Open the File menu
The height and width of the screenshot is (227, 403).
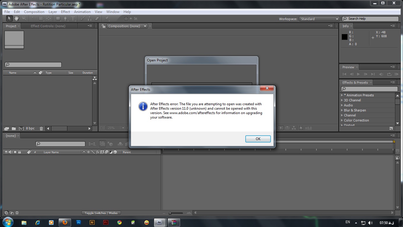[x=7, y=12]
